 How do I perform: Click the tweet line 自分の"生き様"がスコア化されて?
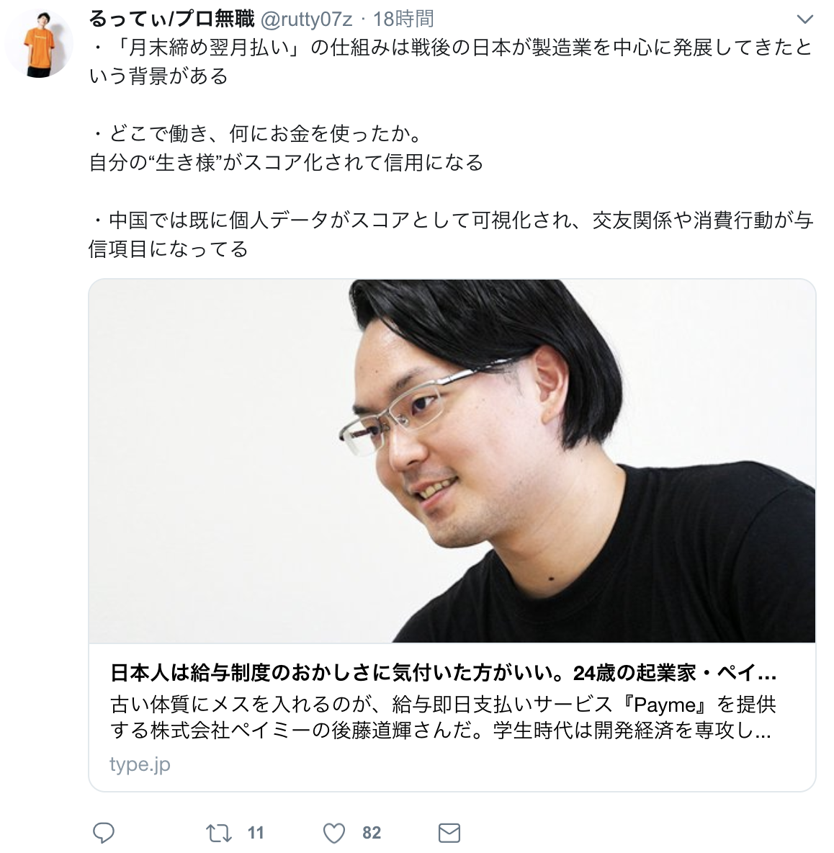[x=287, y=163]
